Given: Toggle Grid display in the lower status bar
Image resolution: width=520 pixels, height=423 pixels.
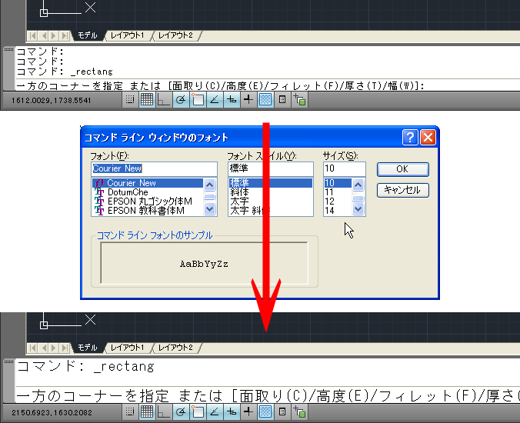Looking at the screenshot, I should tap(146, 413).
